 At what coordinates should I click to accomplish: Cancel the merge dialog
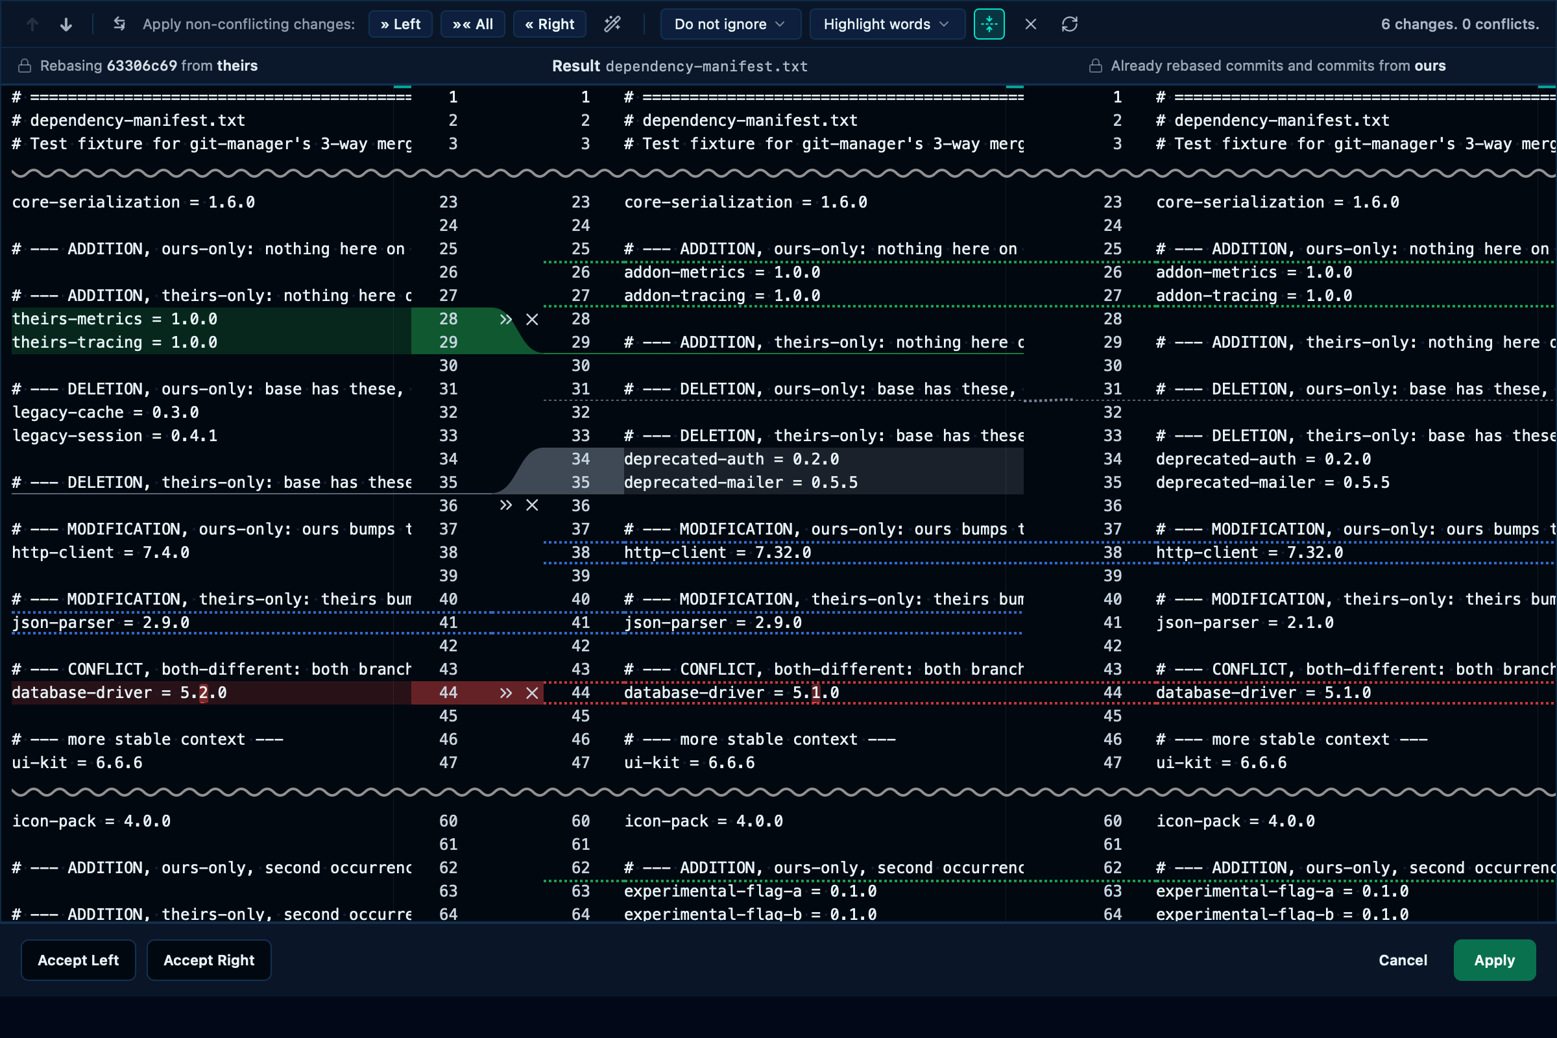point(1403,960)
